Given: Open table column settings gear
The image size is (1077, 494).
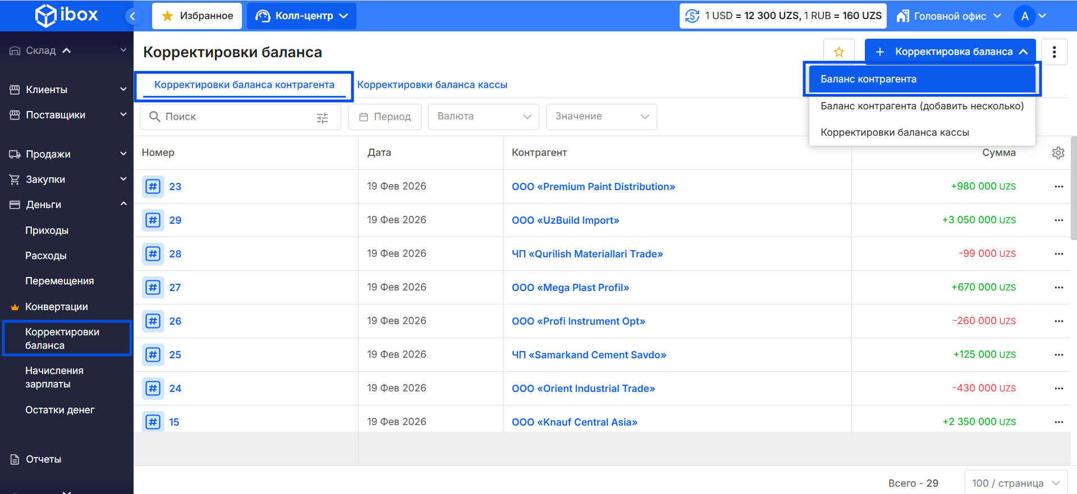Looking at the screenshot, I should pos(1058,153).
